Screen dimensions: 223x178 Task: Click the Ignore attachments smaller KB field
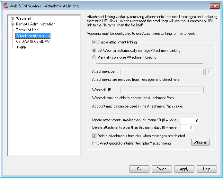190,121
